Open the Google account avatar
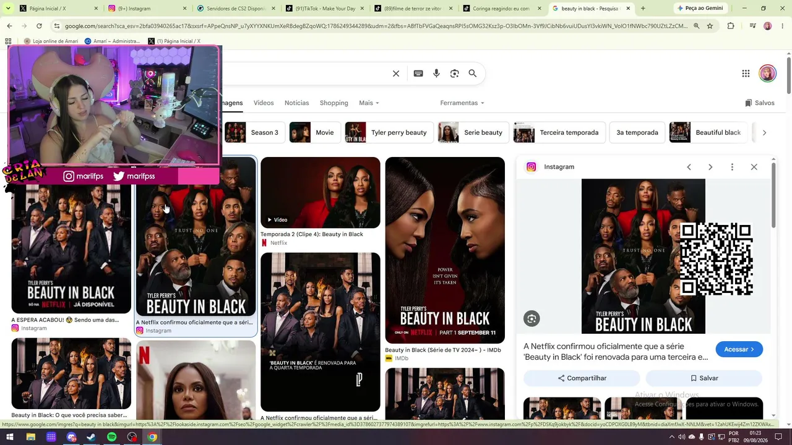 click(767, 73)
